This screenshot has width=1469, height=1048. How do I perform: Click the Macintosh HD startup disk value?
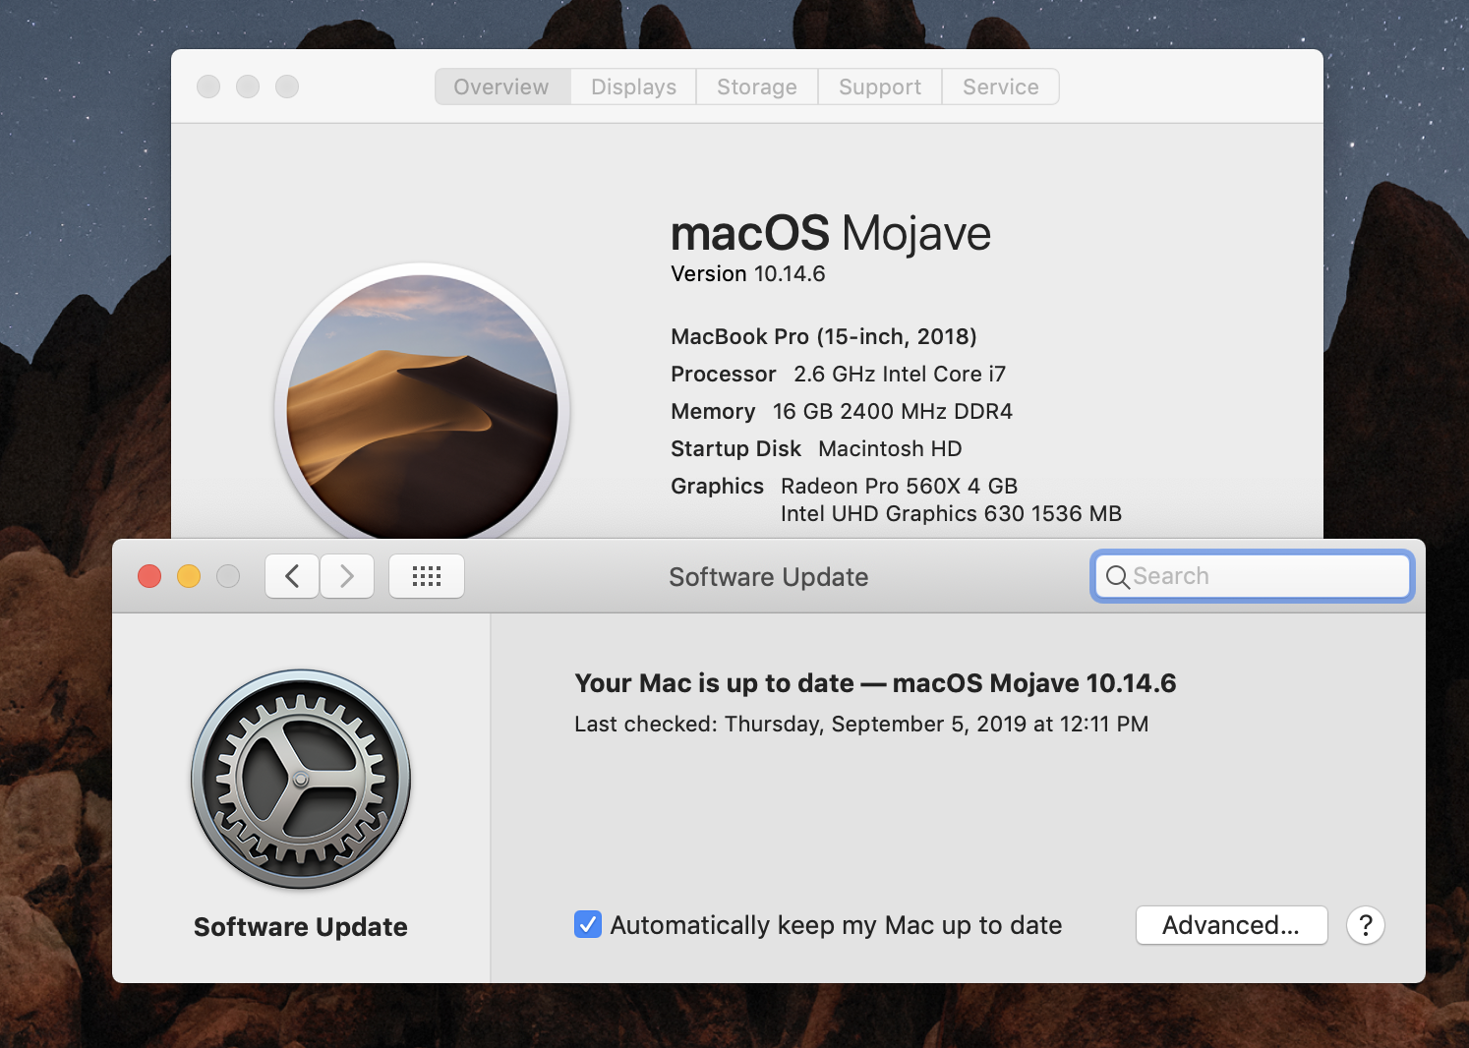point(890,449)
